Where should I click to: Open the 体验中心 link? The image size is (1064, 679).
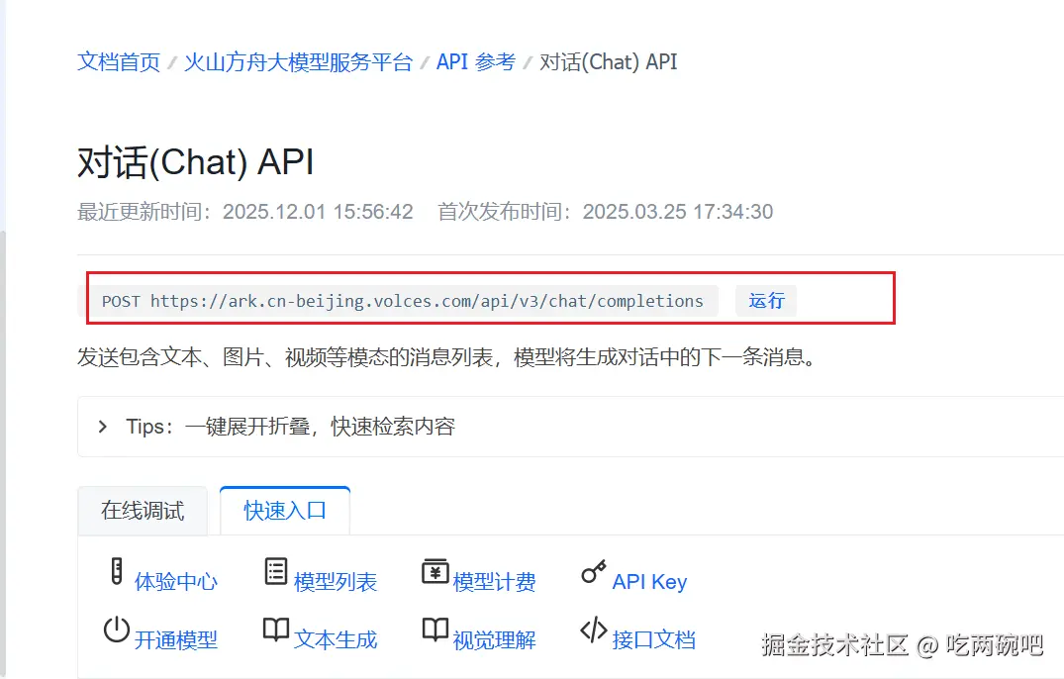[176, 581]
